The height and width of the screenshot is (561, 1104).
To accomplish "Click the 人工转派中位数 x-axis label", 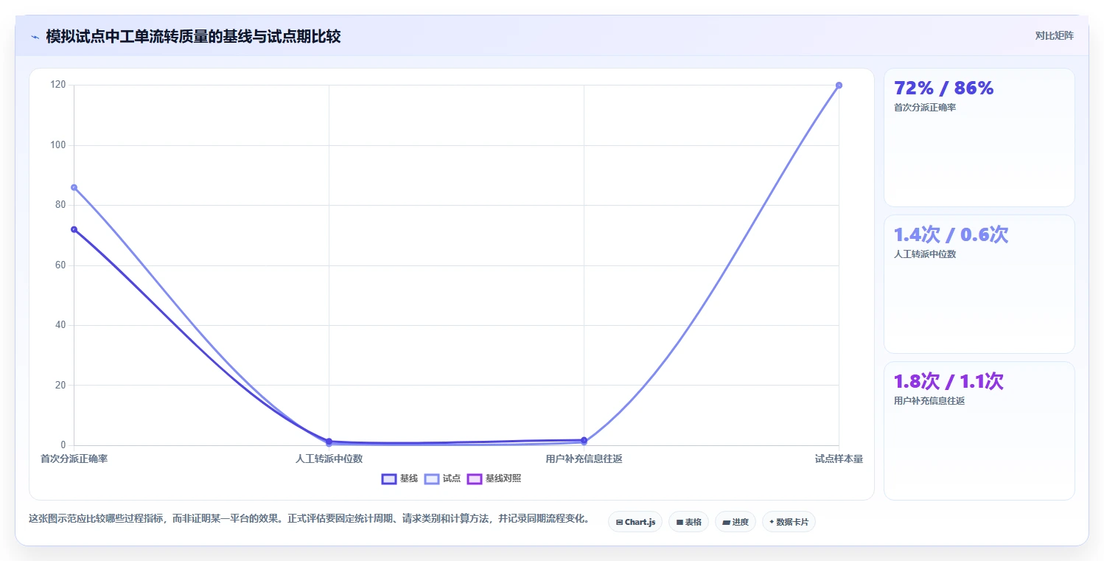I will 329,459.
